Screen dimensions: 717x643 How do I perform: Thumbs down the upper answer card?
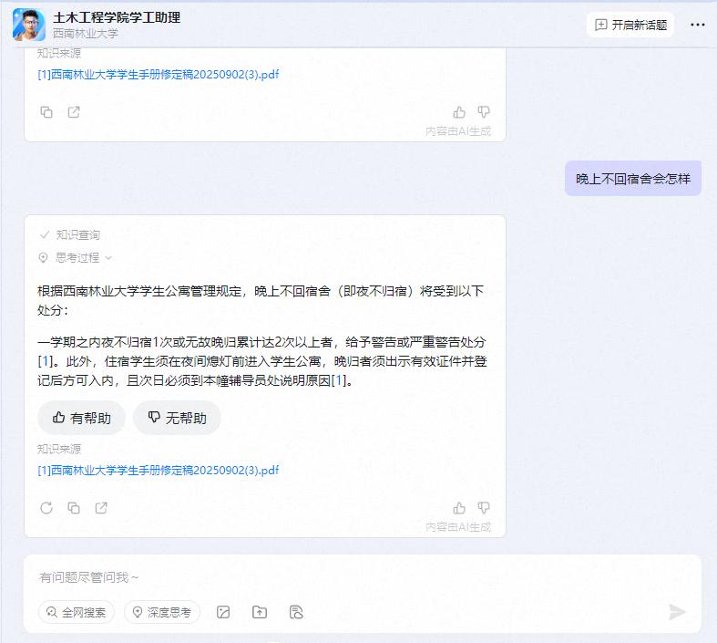[x=484, y=112]
